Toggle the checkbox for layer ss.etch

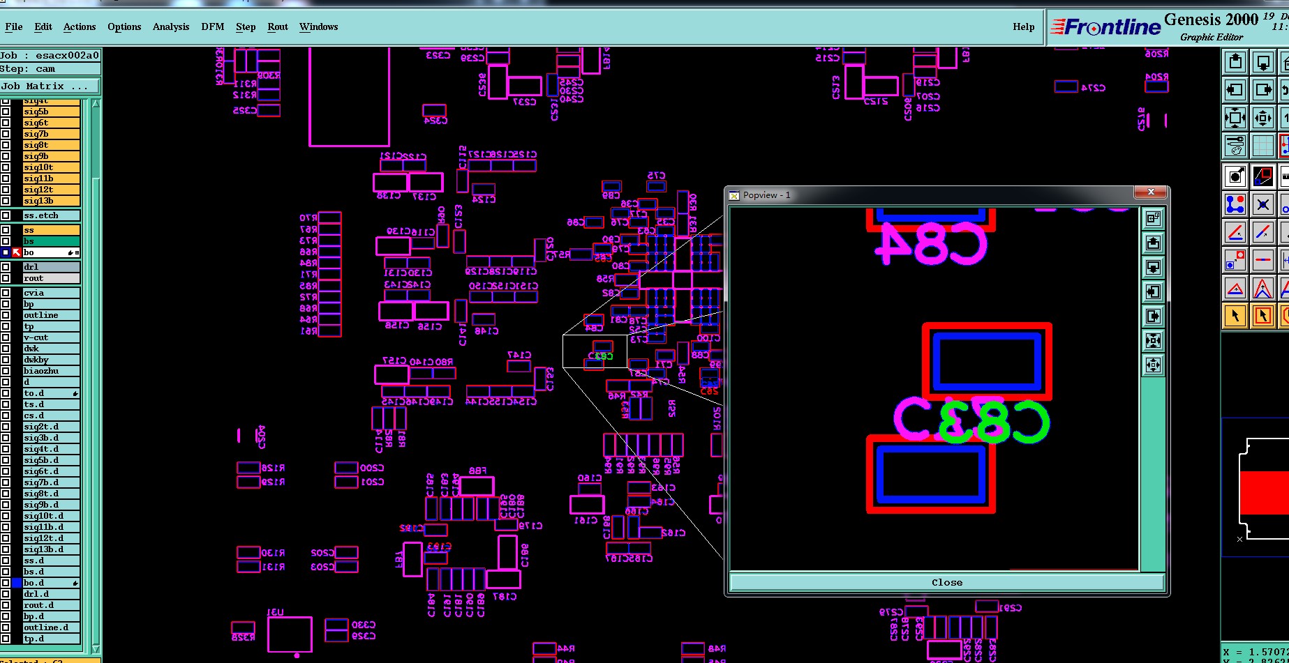click(x=6, y=215)
